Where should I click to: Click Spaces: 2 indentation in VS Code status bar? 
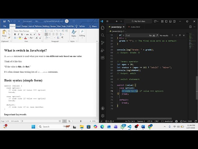(x=141, y=121)
